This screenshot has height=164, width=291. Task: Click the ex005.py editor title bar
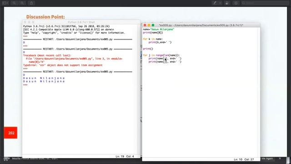[201, 25]
